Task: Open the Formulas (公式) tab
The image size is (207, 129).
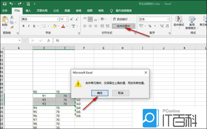Action: click(56, 11)
